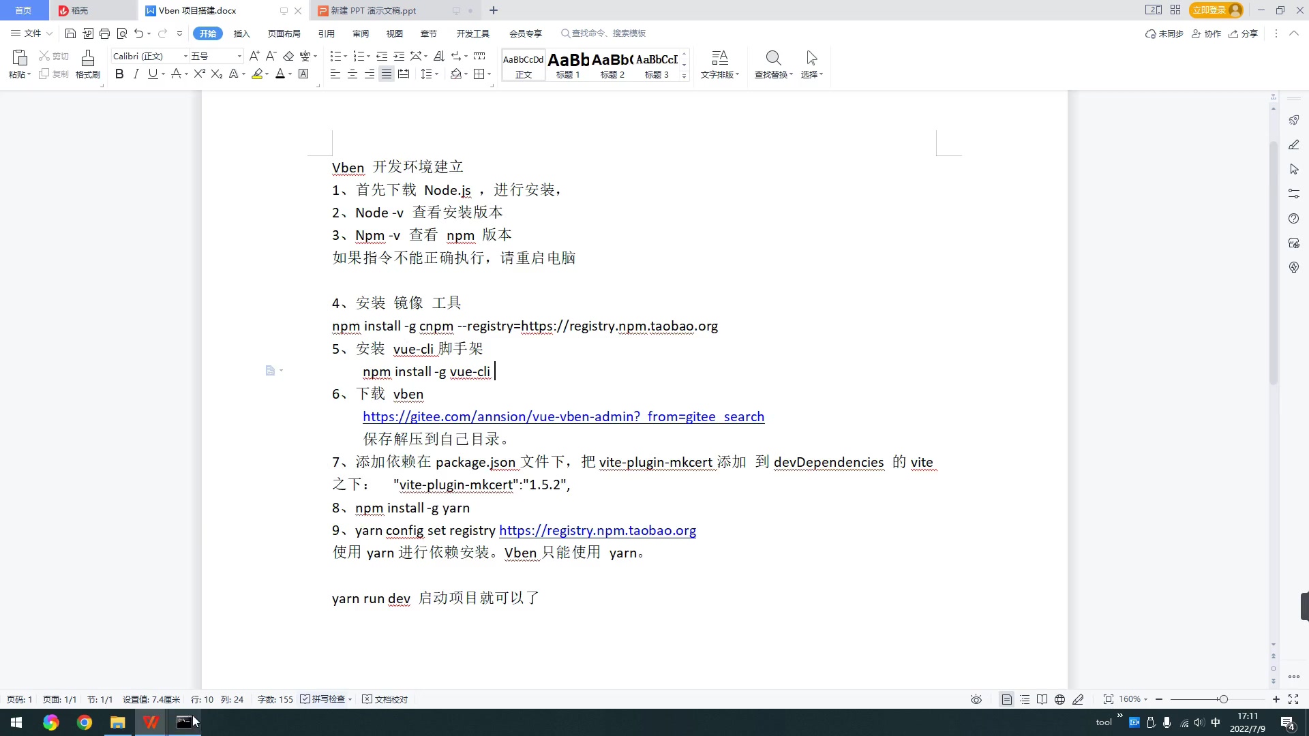Viewport: 1309px width, 736px height.
Task: Open reading mode book icon
Action: (x=1042, y=699)
